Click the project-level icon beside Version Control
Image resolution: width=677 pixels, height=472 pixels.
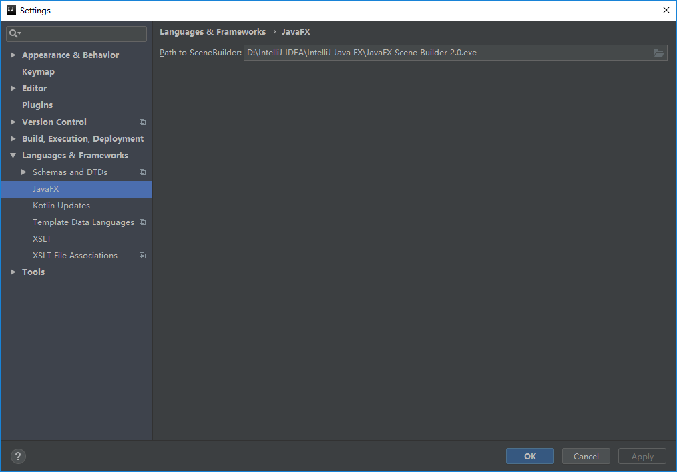pos(142,122)
